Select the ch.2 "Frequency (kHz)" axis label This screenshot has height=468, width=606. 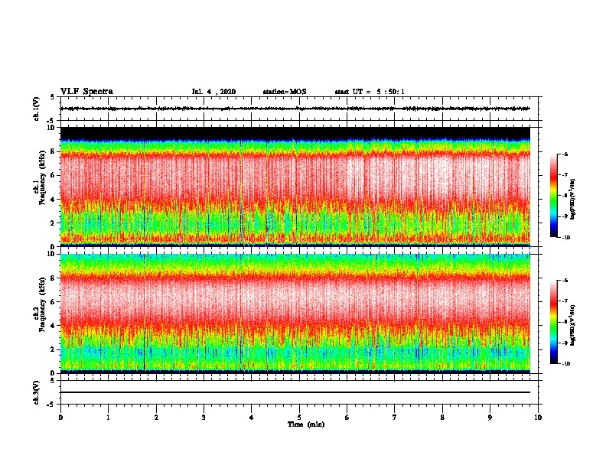pos(42,304)
